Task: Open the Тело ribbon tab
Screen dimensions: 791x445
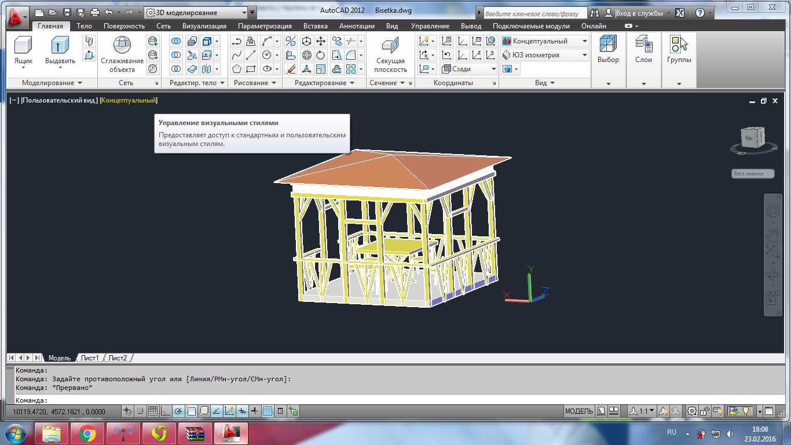Action: tap(84, 26)
